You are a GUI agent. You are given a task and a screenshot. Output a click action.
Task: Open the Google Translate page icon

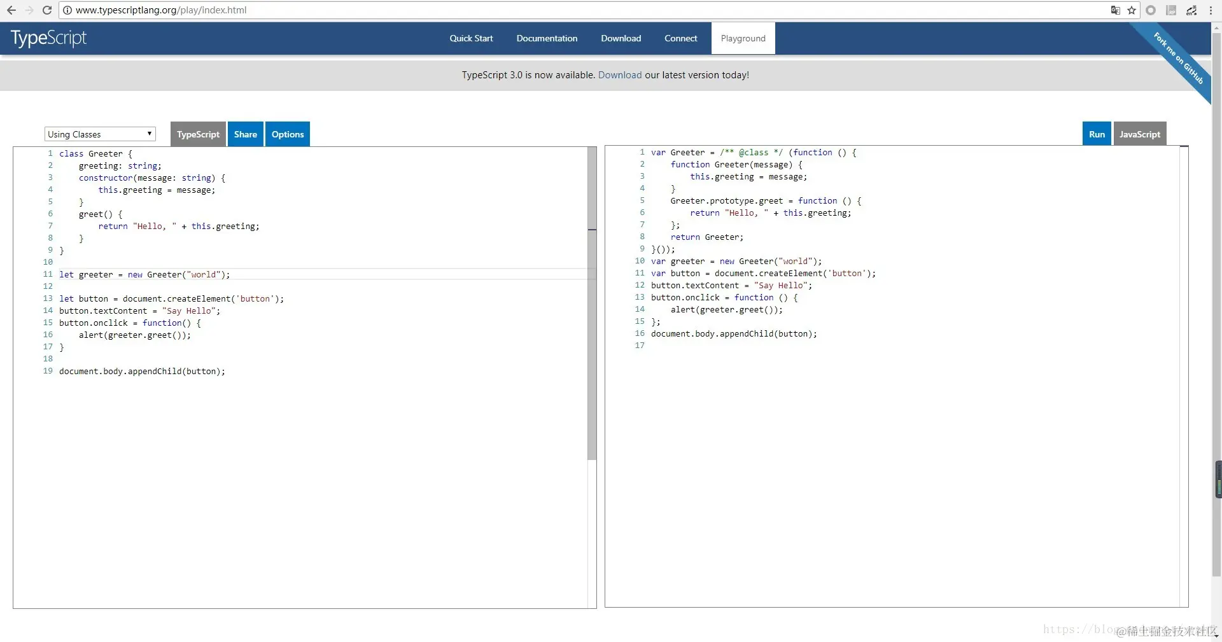pyautogui.click(x=1115, y=10)
